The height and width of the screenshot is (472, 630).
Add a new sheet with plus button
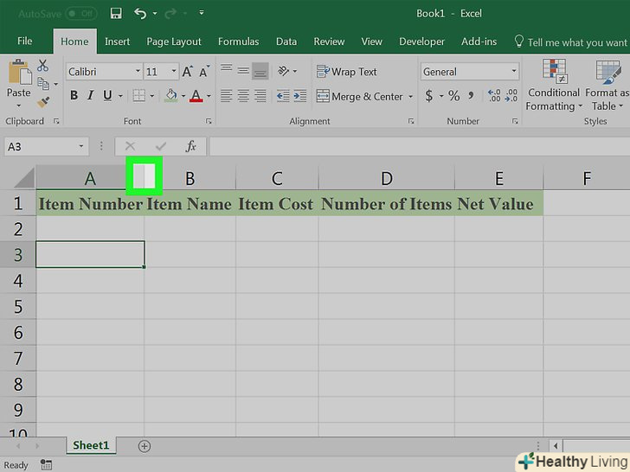(x=145, y=446)
